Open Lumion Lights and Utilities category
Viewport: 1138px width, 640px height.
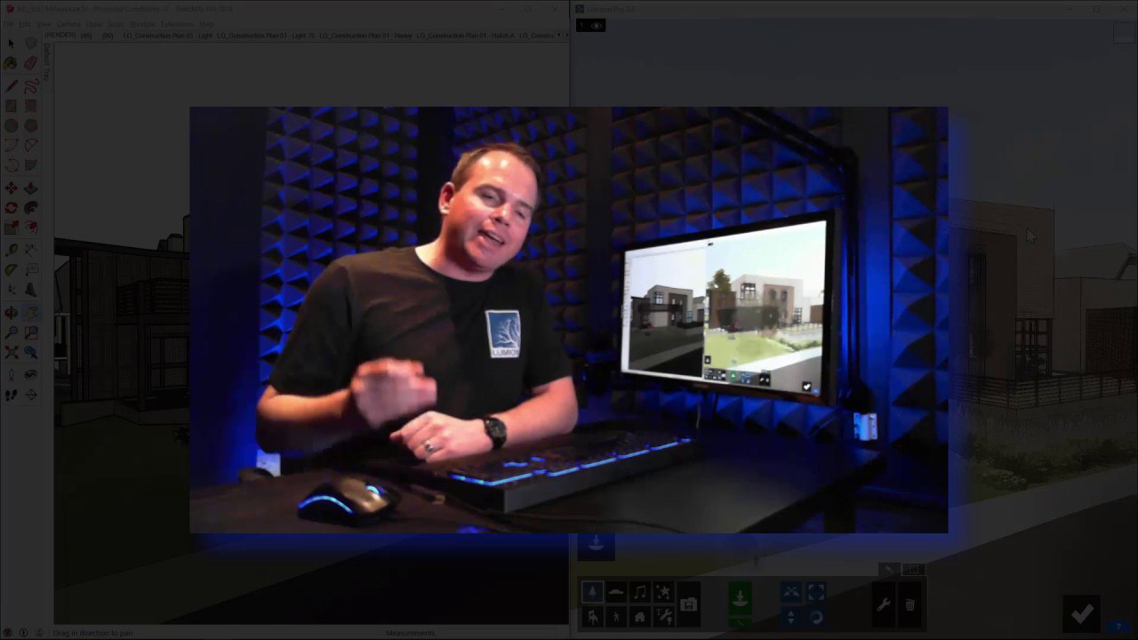point(664,616)
